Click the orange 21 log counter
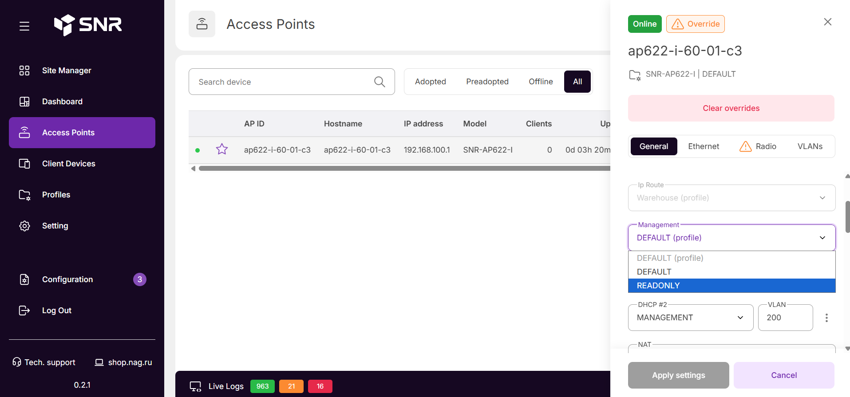Viewport: 850px width, 397px height. click(x=291, y=386)
